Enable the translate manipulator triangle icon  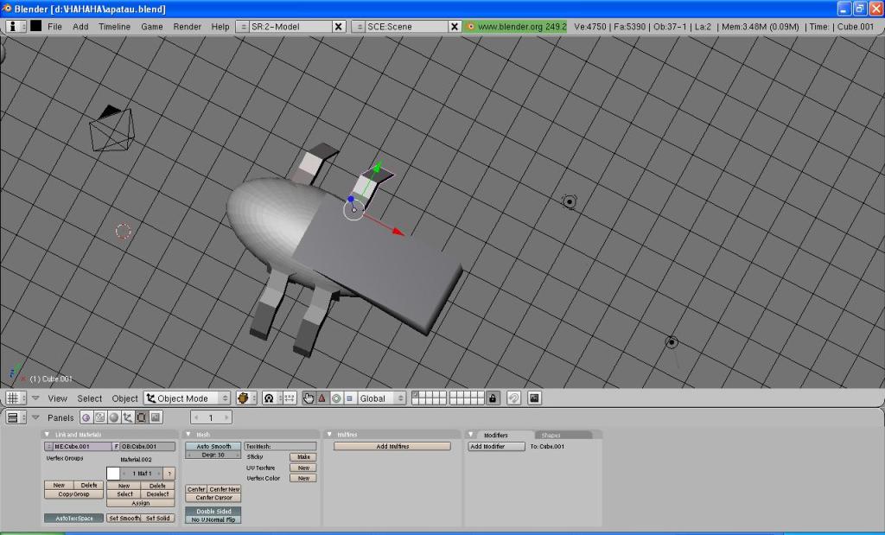point(322,398)
